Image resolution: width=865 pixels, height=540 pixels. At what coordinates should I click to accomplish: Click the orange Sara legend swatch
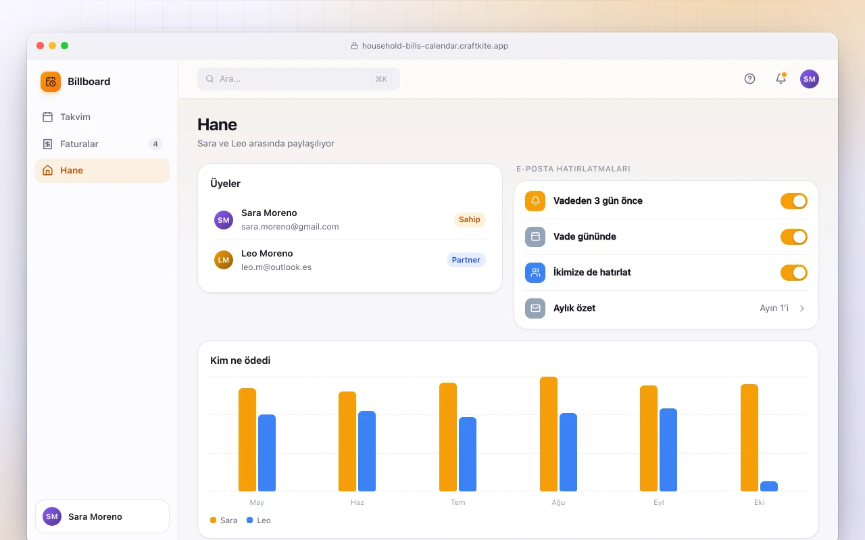point(214,520)
